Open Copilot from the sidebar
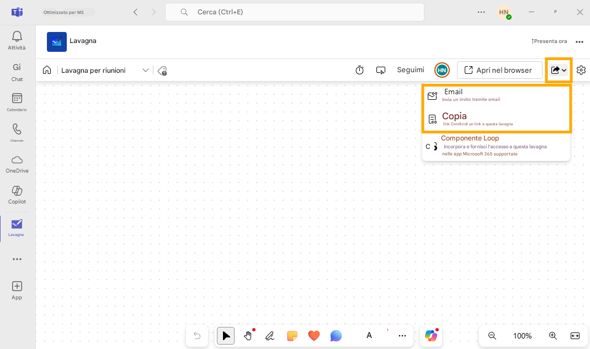Screen dimensions: 590x349 pyautogui.click(x=17, y=195)
